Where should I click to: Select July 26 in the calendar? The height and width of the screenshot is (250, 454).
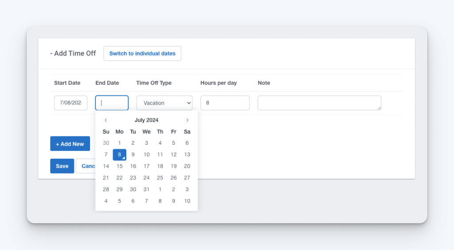tap(173, 178)
